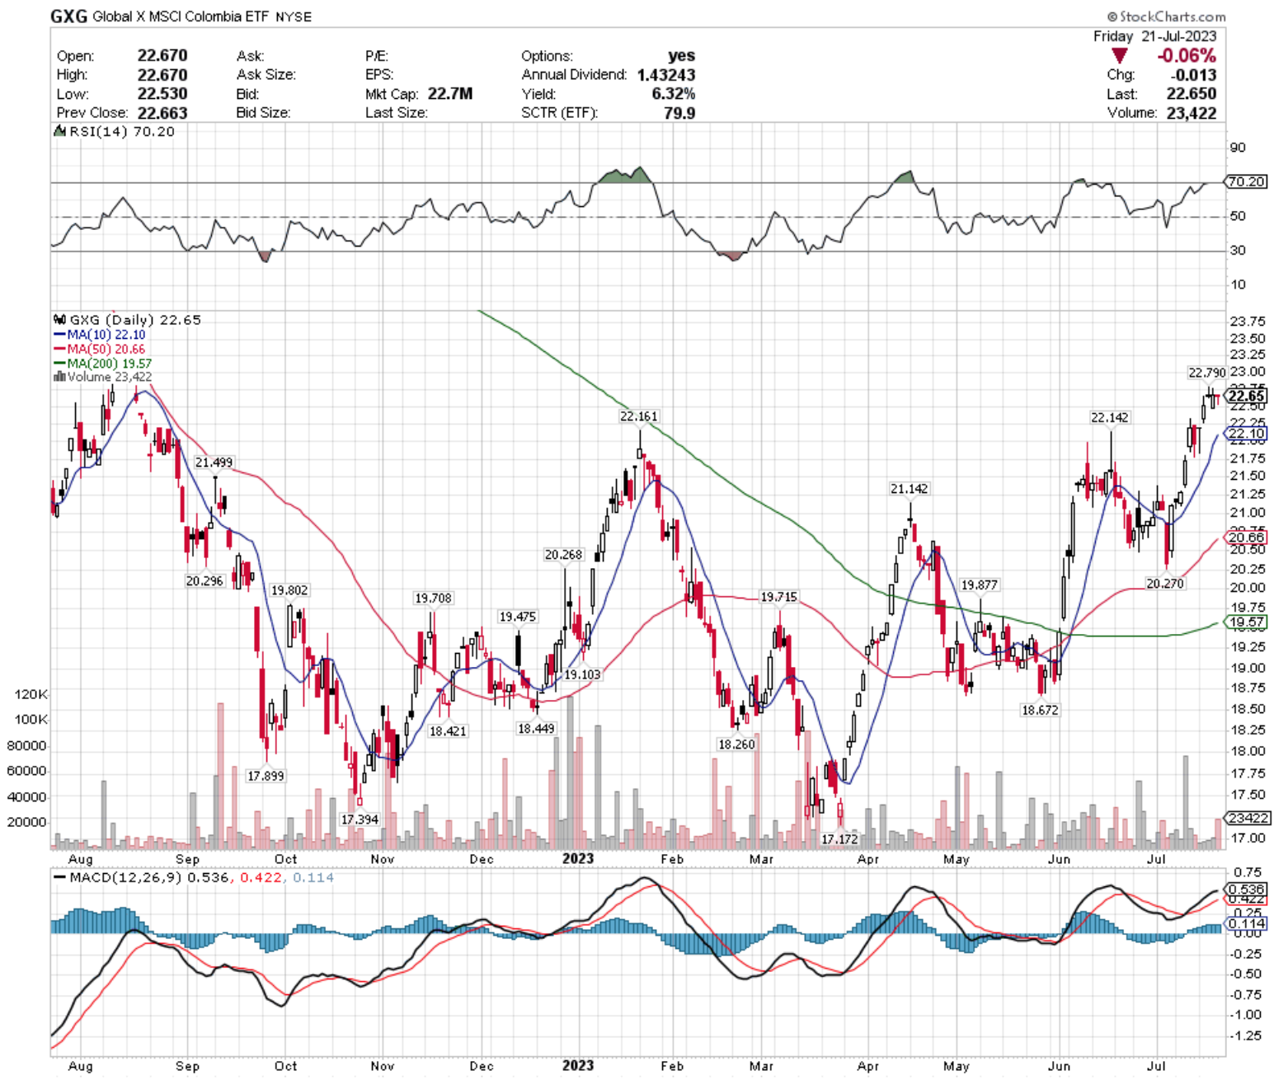The height and width of the screenshot is (1080, 1288).
Task: Click the -0.06% change percentage
Action: coord(1187,56)
